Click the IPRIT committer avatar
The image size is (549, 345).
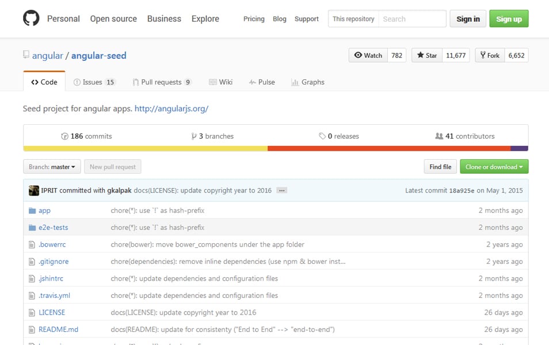point(33,190)
